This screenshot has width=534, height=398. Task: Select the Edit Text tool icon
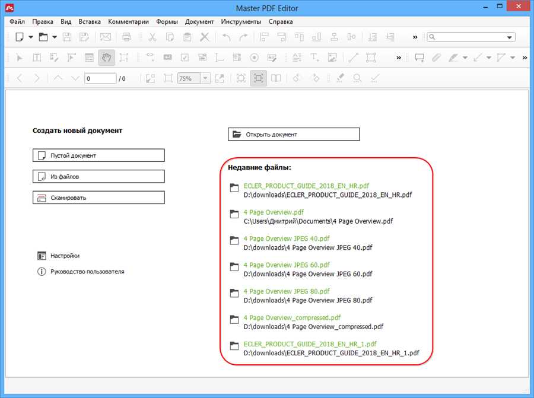(37, 58)
